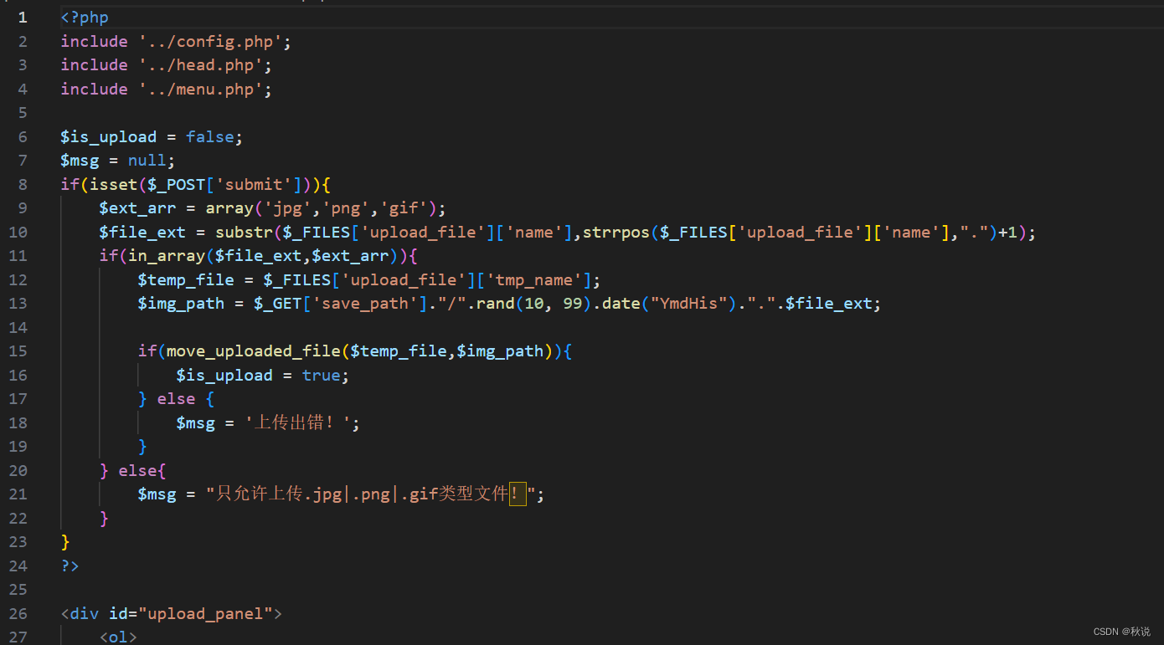
Task: Click the in_array function call
Action: [167, 255]
